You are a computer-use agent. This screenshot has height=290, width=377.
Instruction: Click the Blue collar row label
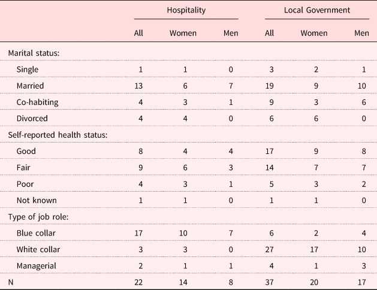coord(36,232)
